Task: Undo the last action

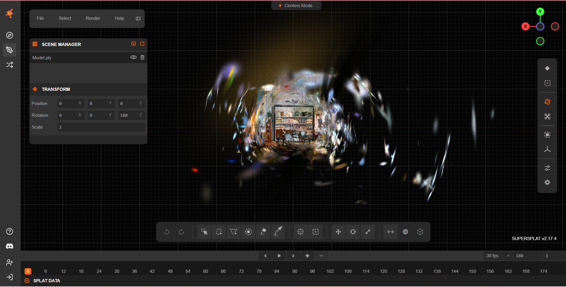Action: click(x=167, y=232)
